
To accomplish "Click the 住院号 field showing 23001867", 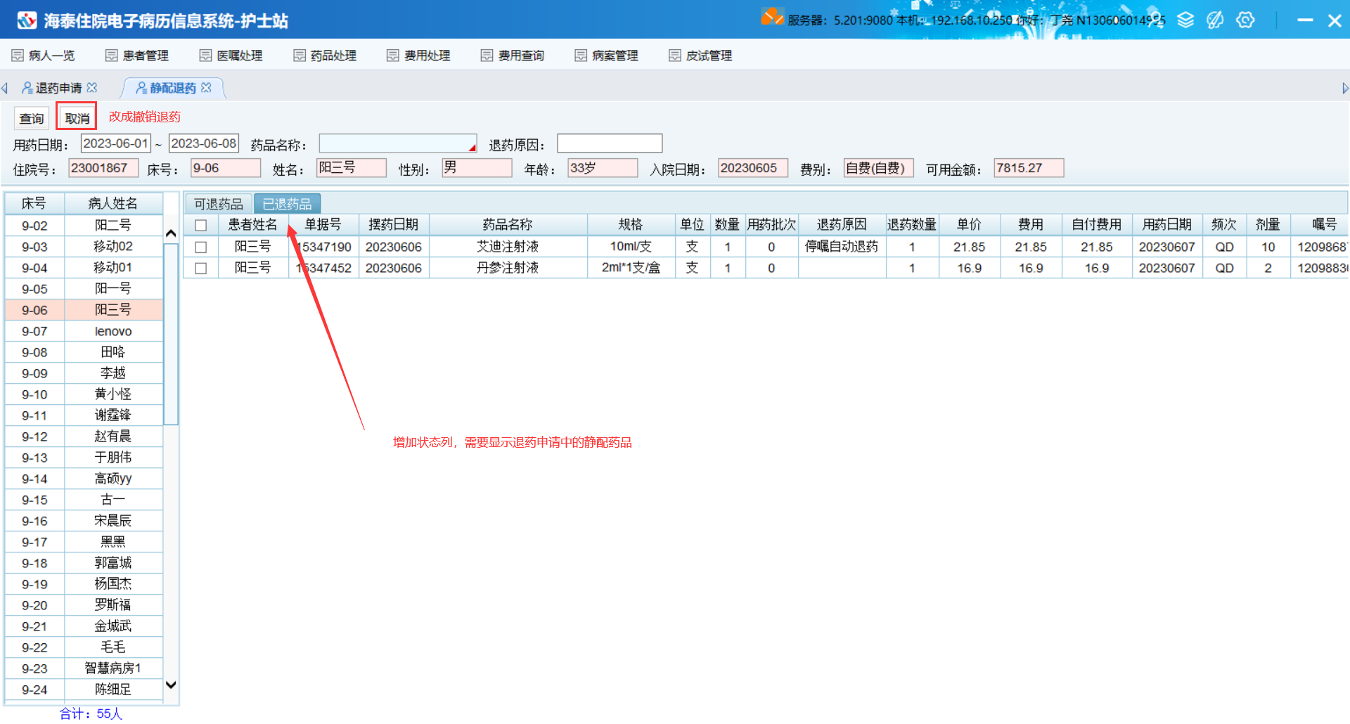I will [x=103, y=168].
